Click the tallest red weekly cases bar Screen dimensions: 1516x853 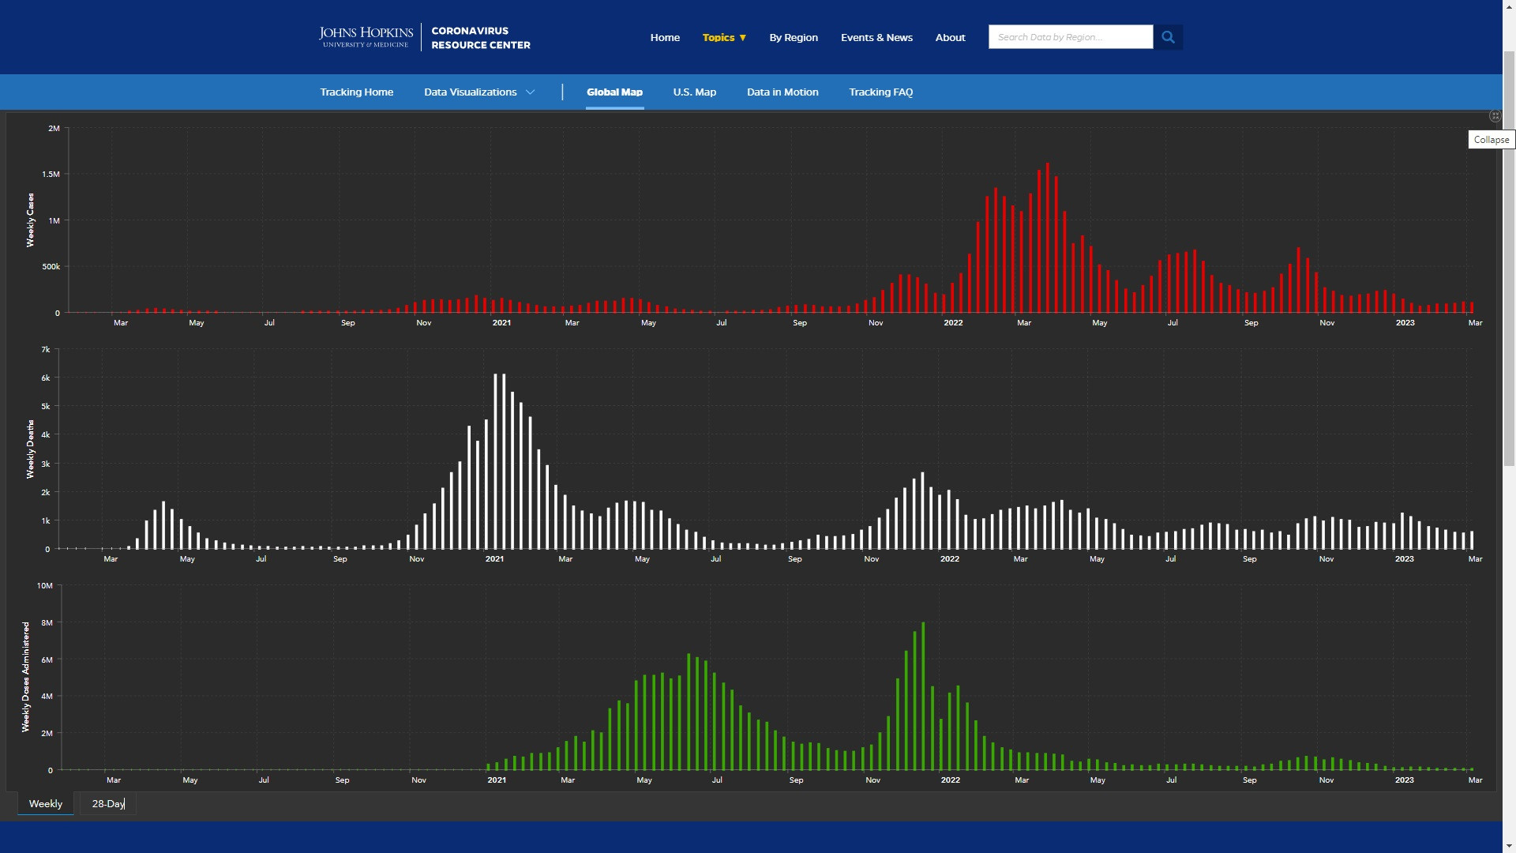pyautogui.click(x=1047, y=237)
